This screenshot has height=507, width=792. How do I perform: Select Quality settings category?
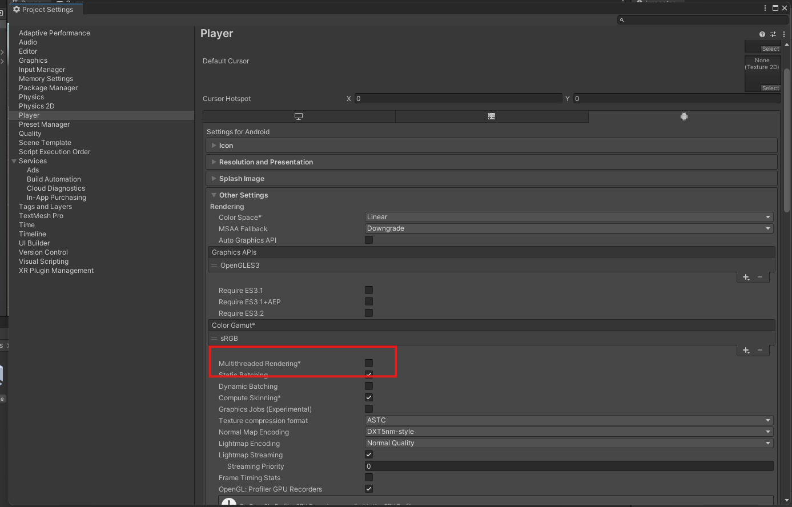click(x=30, y=134)
